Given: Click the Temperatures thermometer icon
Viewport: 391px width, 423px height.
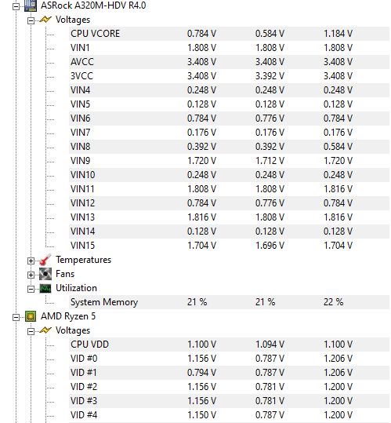Looking at the screenshot, I should click(45, 260).
